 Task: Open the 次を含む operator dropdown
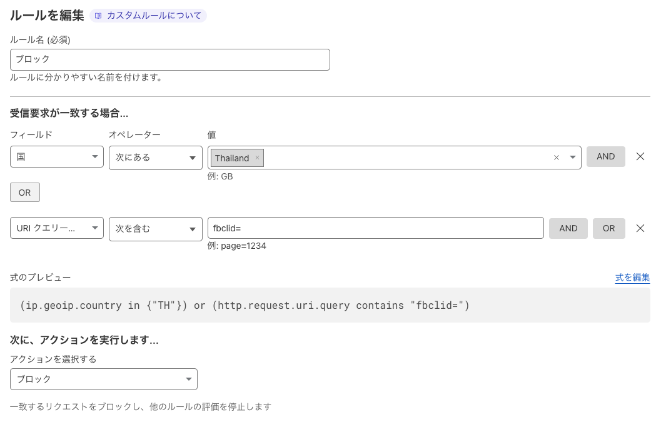[156, 229]
